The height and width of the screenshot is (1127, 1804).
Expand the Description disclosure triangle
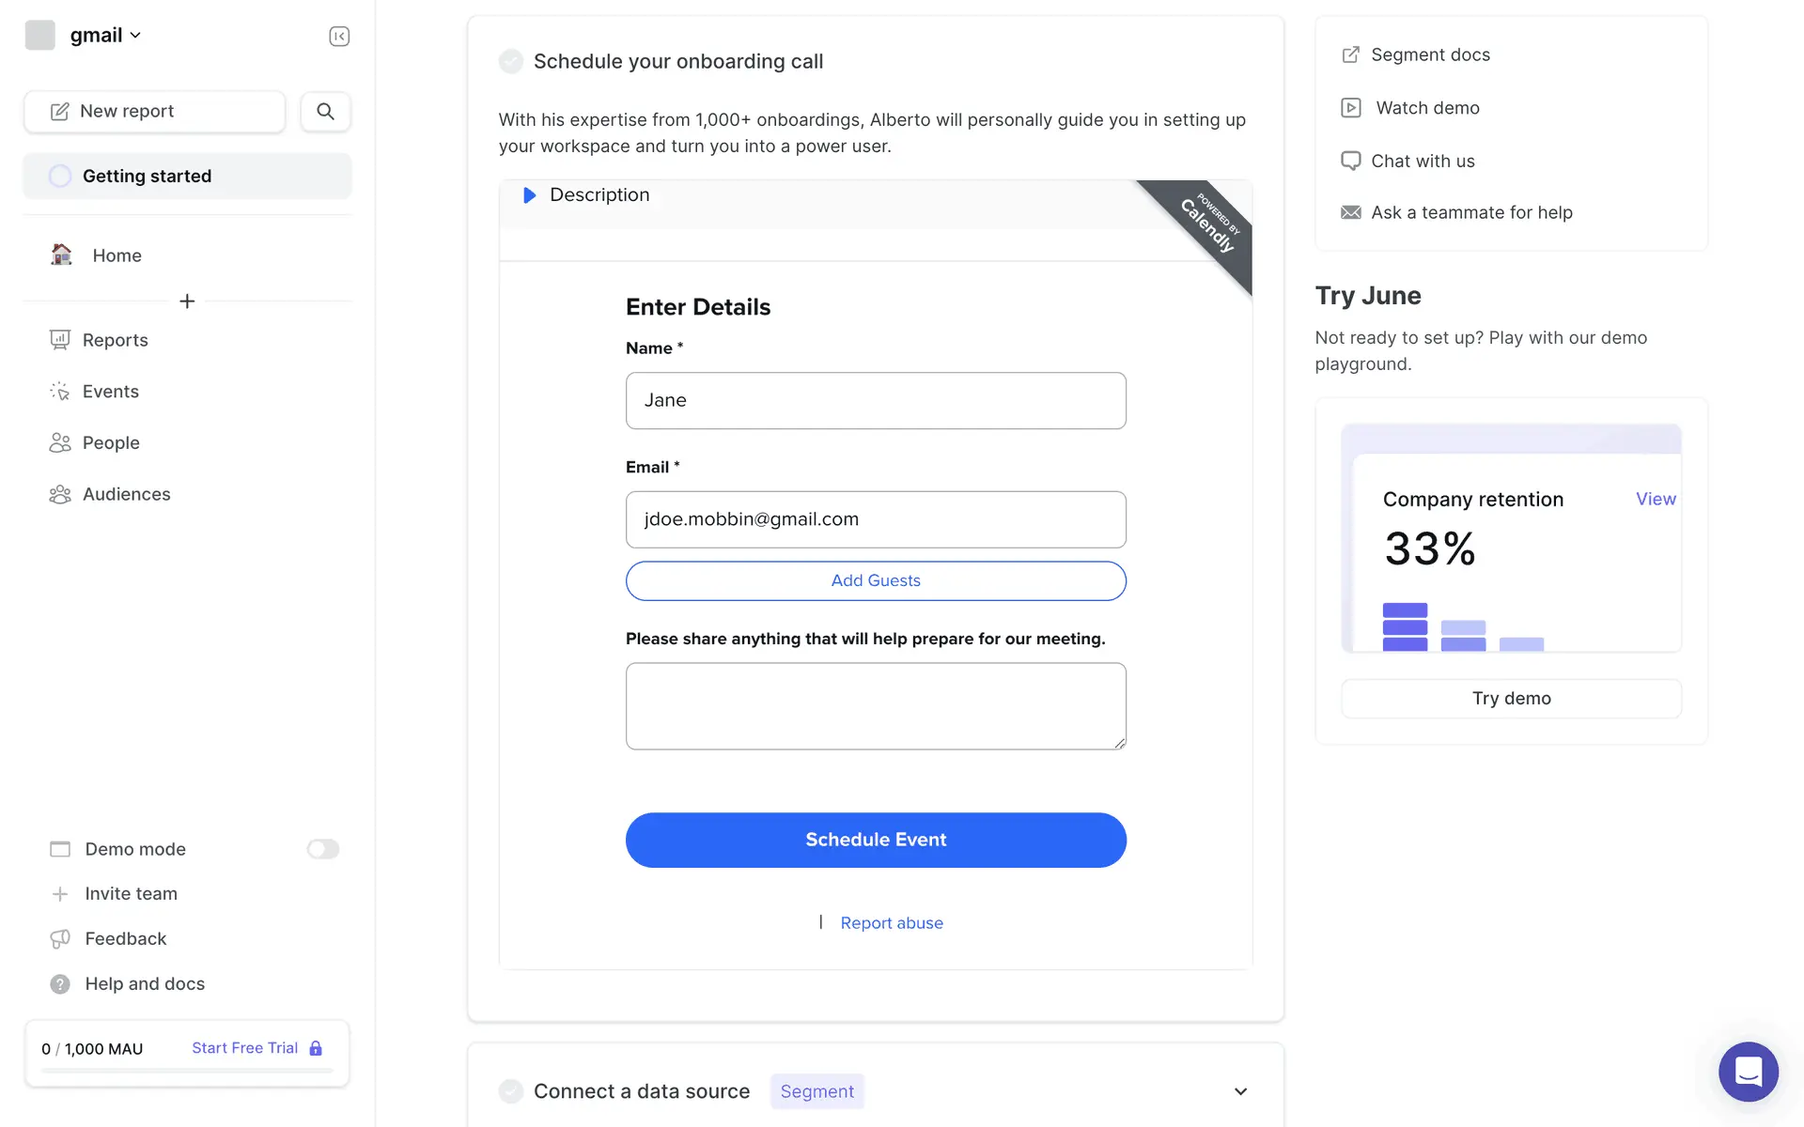coord(529,195)
